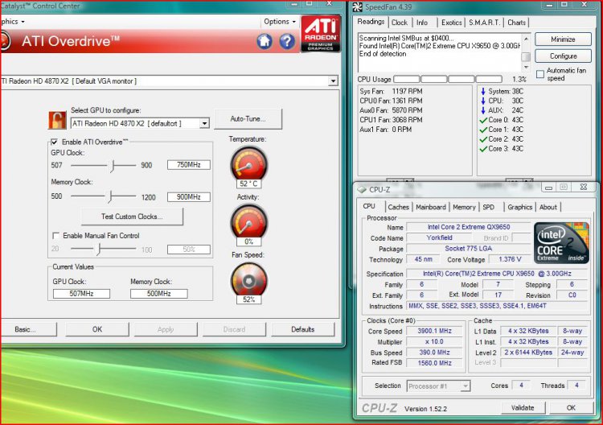Screen dimensions: 603x425
Task: Open the Memory tab in CPU-Z
Action: (x=464, y=207)
